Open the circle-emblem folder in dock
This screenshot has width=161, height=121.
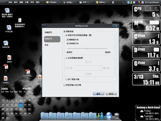[92, 116]
